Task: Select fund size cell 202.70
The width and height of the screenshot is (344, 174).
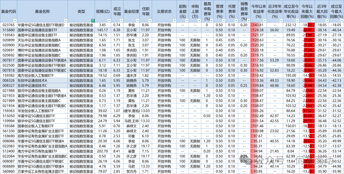Action: tap(103, 151)
